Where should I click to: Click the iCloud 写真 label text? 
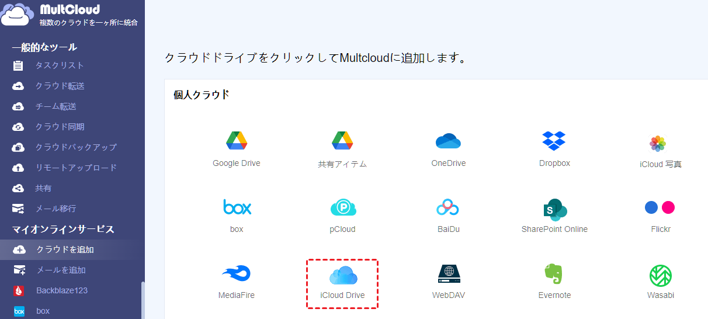coord(661,164)
